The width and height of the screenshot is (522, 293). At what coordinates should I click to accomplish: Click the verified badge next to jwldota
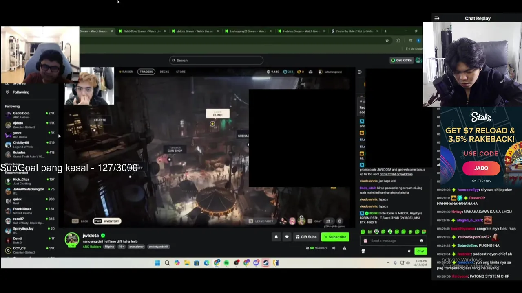(x=103, y=236)
